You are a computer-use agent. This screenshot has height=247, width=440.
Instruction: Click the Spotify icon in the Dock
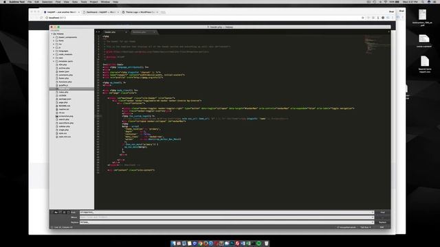[x=258, y=244]
